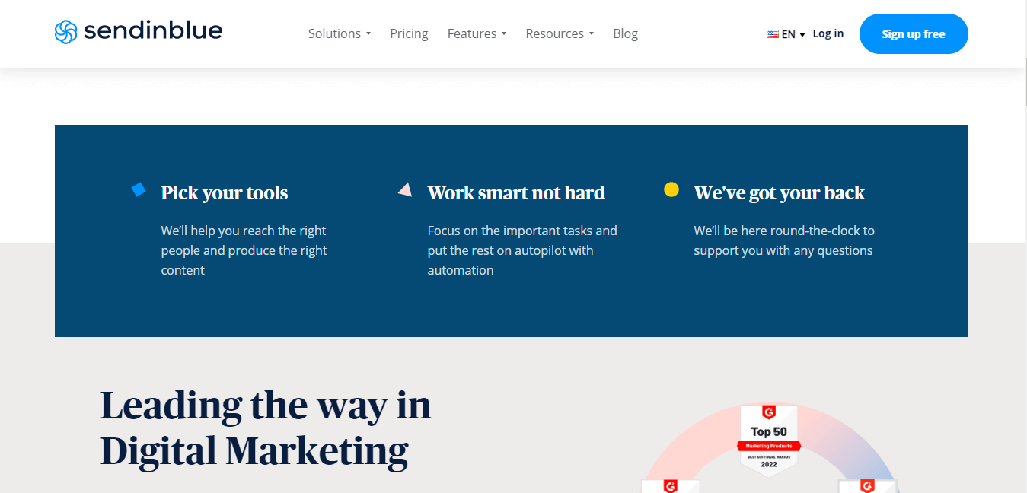
Task: Click the US flag language icon
Action: (771, 33)
